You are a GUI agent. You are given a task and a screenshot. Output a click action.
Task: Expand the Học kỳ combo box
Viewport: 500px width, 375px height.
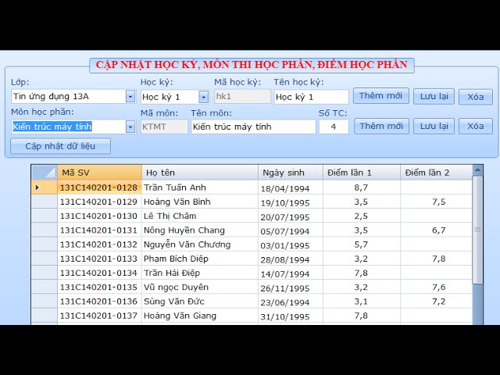pyautogui.click(x=203, y=97)
